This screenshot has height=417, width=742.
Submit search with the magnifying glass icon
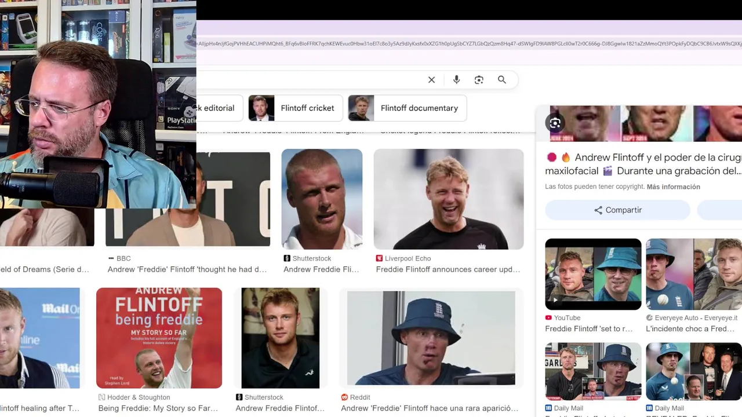coord(502,80)
